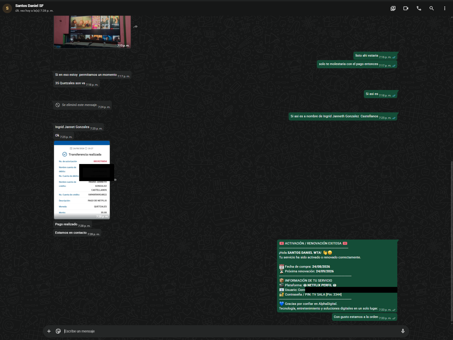Screen dimensions: 453x340
Task: Open the three-dot chat menu
Action: [445, 8]
